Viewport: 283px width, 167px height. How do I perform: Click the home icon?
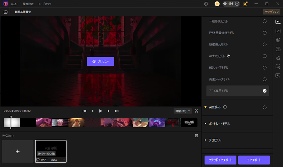coord(5,12)
